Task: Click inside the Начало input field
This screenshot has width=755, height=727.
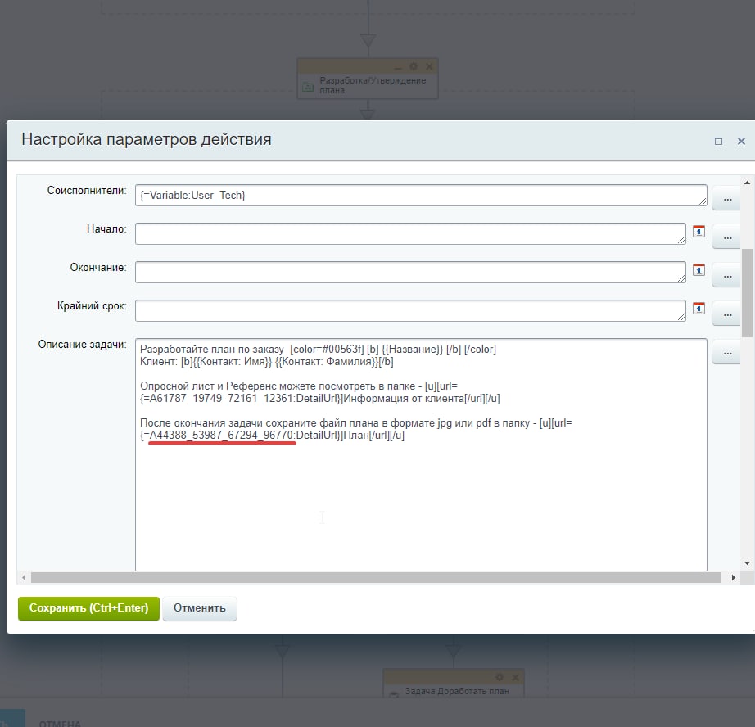Action: click(410, 233)
